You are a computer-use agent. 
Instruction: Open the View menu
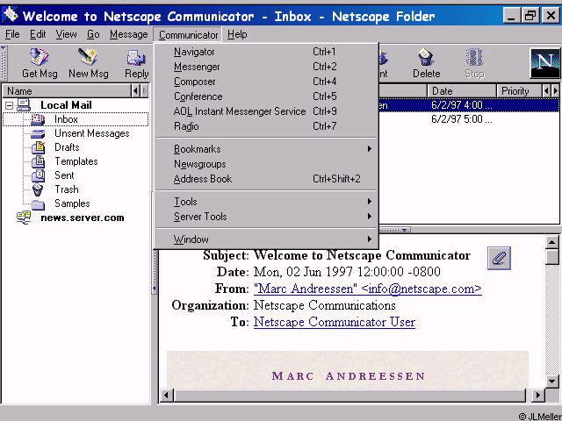point(66,34)
